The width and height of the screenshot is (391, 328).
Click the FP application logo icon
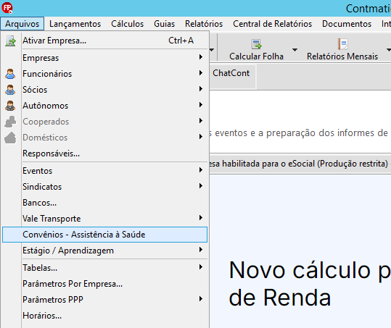point(7,8)
